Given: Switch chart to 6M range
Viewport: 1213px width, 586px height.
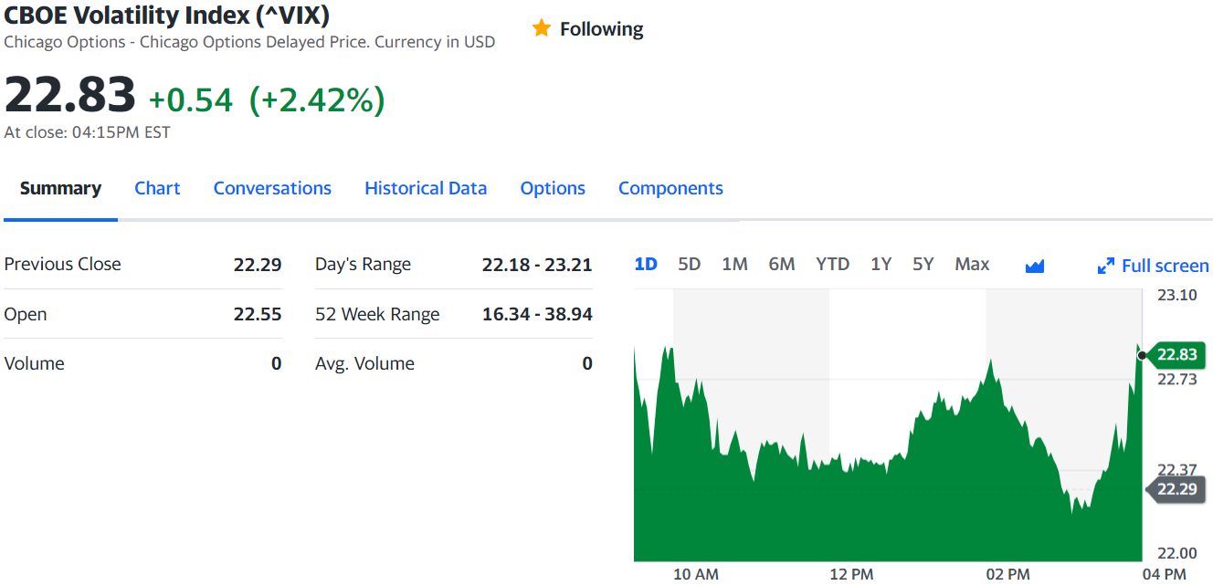Looking at the screenshot, I should [x=782, y=264].
